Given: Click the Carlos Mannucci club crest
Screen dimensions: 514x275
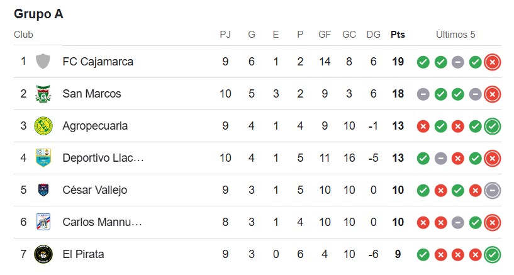Looking at the screenshot, I should point(43,222).
